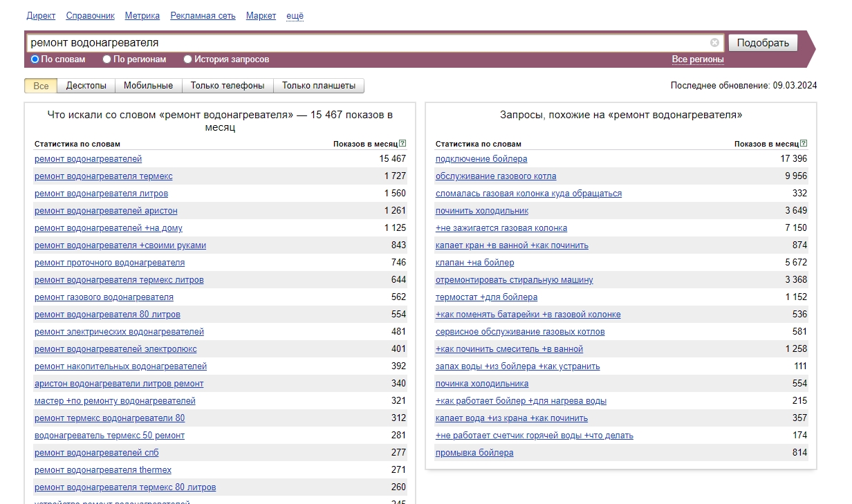
Task: Switch to the 'Мобильные' tab
Action: click(x=148, y=86)
